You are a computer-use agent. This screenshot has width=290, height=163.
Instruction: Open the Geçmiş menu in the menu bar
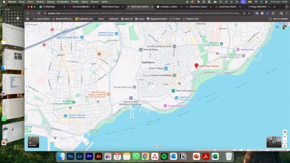click(51, 2)
